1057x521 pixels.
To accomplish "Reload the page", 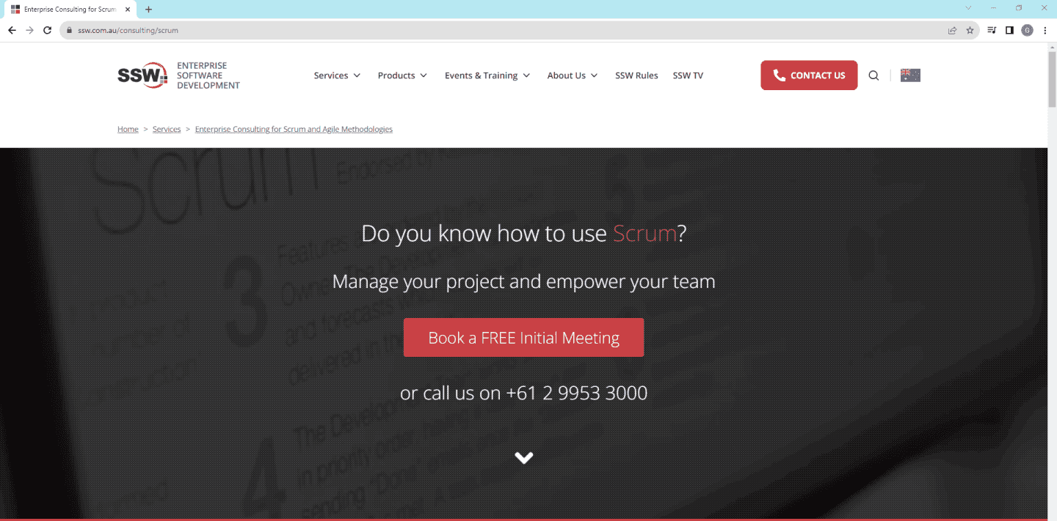I will (48, 30).
